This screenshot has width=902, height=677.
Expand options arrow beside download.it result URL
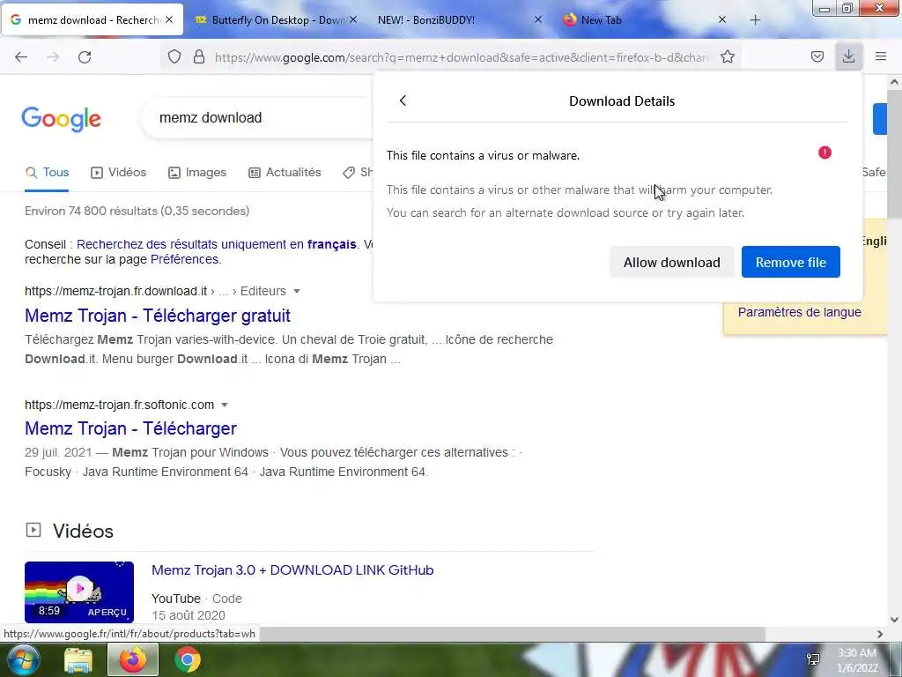(x=297, y=291)
